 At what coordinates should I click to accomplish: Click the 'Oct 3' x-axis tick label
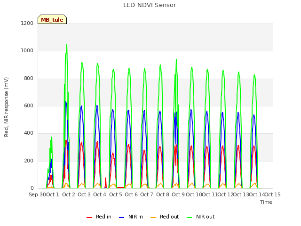(x=84, y=194)
